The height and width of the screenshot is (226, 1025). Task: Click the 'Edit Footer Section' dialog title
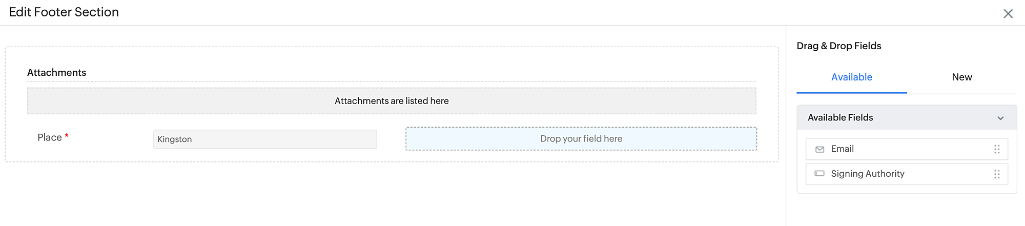[64, 12]
